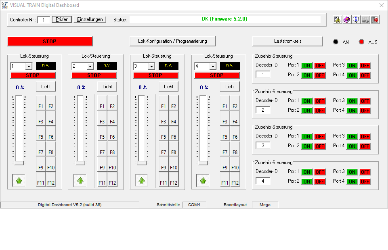Click green direction arrow for locomotive 4
The height and width of the screenshot is (250, 388).
pyautogui.click(x=203, y=180)
